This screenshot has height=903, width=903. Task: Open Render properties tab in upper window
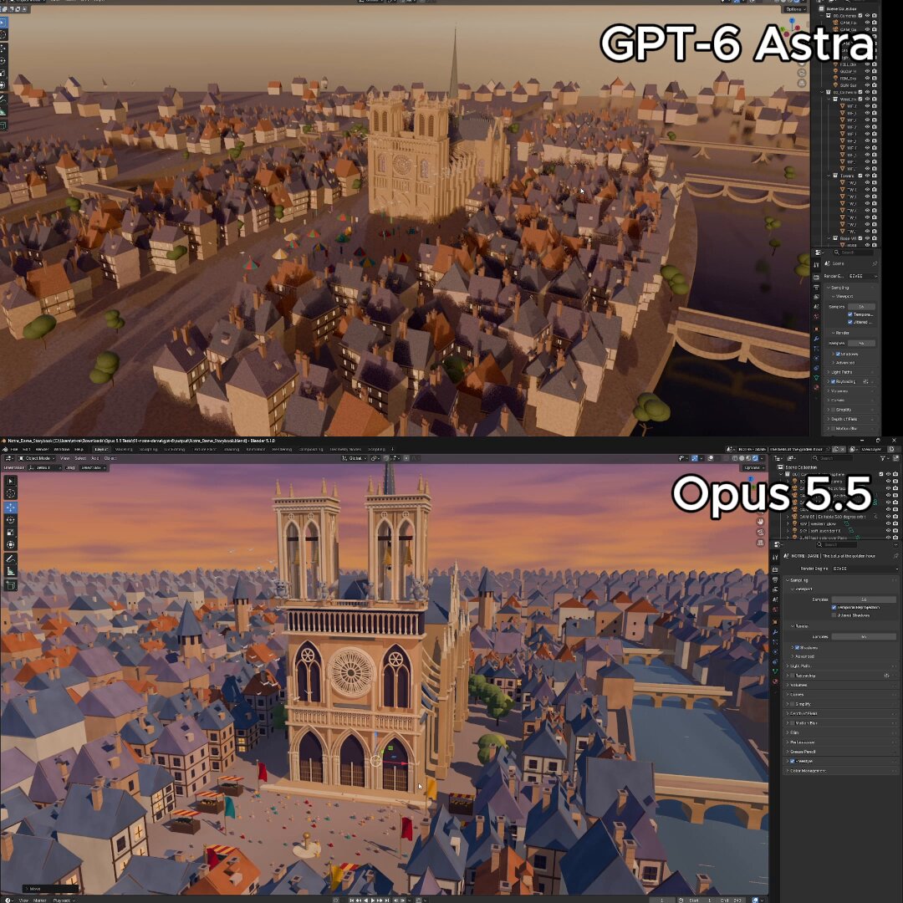pyautogui.click(x=816, y=277)
